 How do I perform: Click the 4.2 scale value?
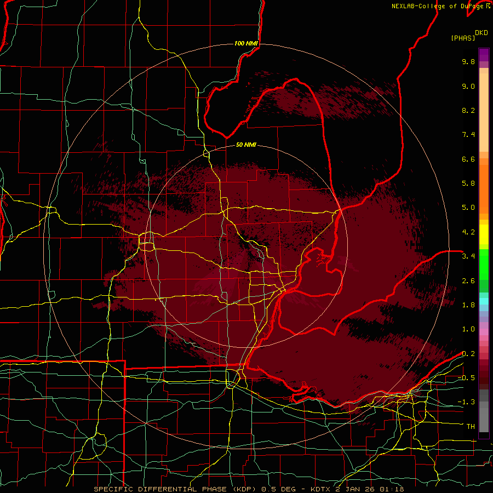[468, 232]
